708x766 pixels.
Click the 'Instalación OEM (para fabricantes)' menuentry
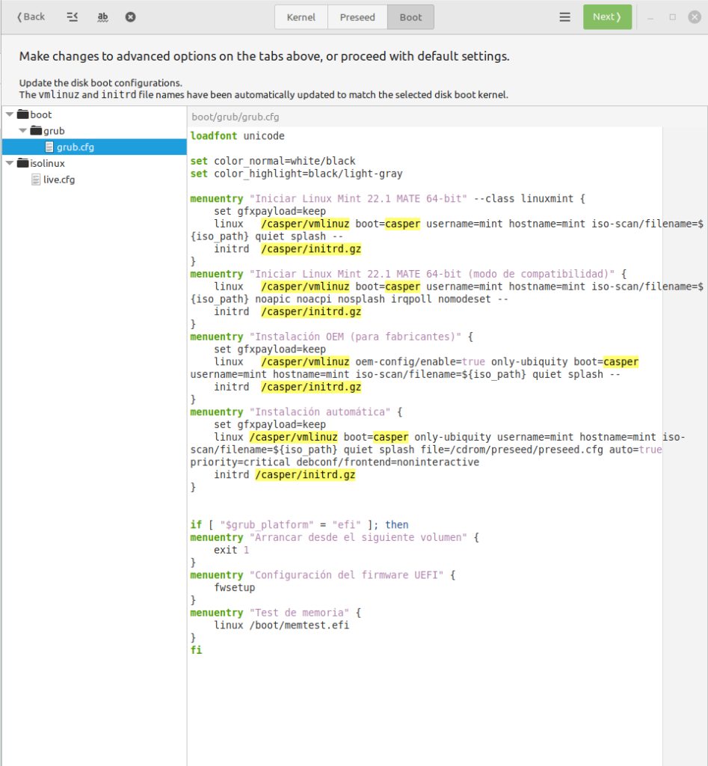coord(331,337)
